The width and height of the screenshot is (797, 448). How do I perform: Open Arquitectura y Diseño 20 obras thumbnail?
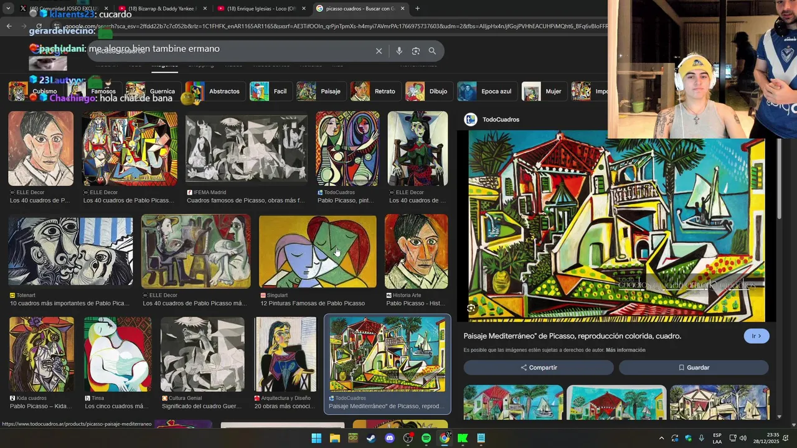[x=285, y=354]
